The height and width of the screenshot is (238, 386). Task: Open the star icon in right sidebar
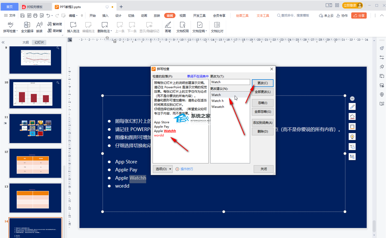click(x=382, y=67)
